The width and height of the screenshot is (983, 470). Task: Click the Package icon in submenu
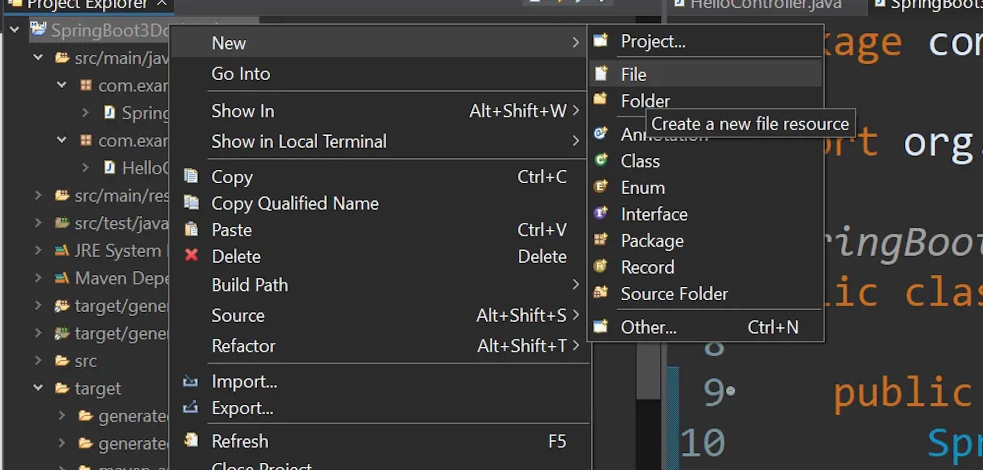point(601,240)
